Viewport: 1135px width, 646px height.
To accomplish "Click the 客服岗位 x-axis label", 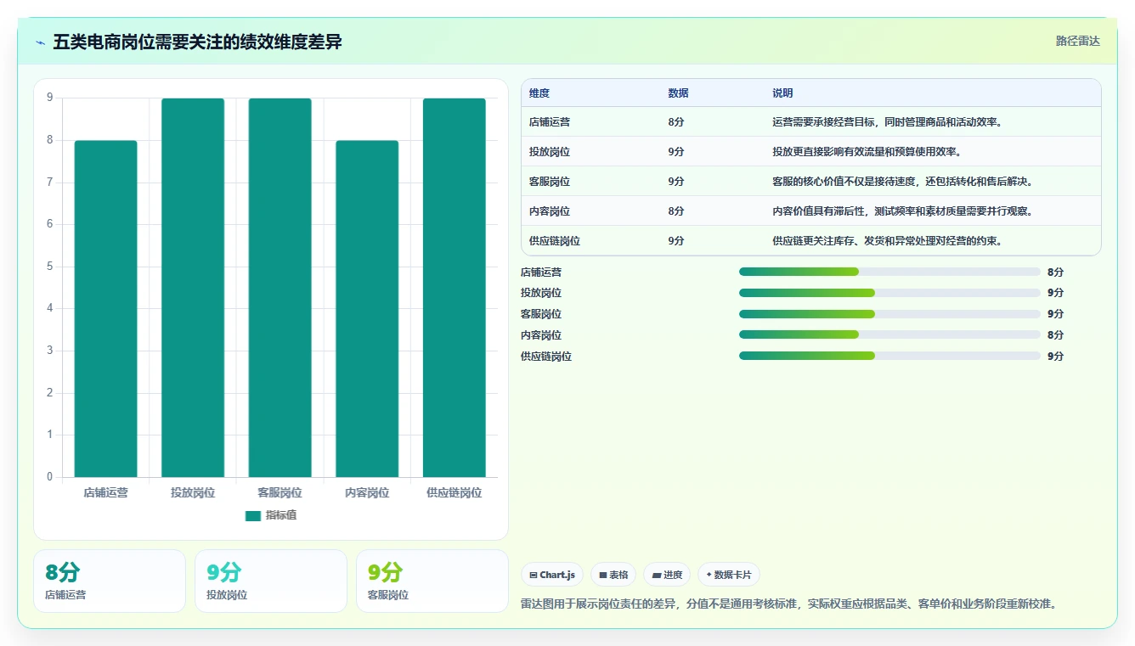I will [280, 492].
